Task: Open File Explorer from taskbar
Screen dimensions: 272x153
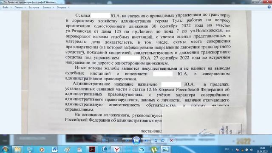Action: [17, 150]
